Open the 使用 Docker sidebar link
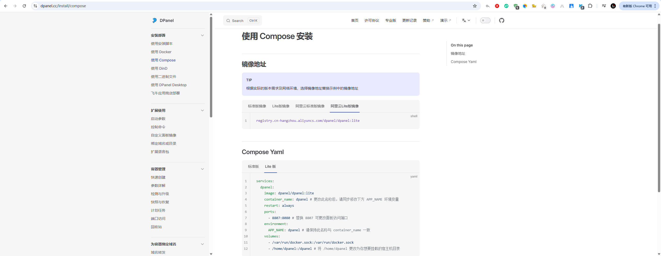This screenshot has height=256, width=661. (161, 52)
